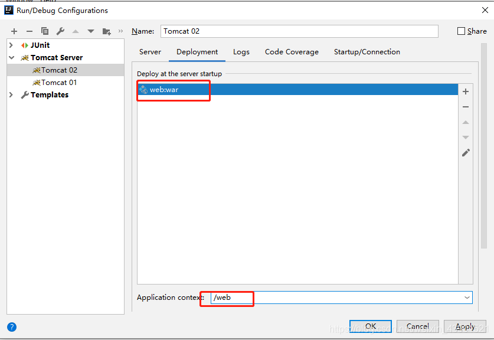Select Tomcat 01 configuration in tree
Viewport: 494px width, 340px height.
click(x=66, y=83)
